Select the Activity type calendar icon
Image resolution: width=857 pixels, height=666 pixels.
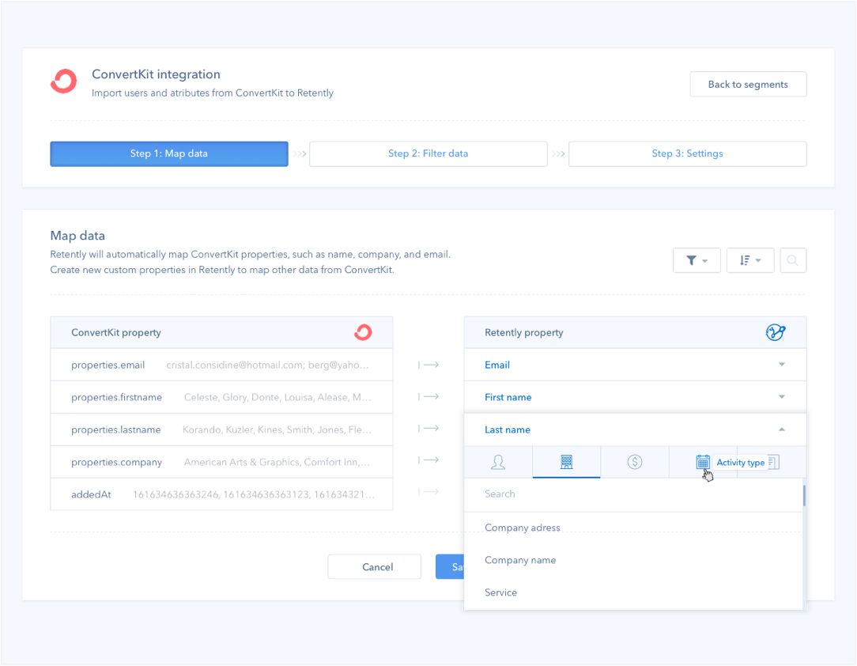coord(704,460)
